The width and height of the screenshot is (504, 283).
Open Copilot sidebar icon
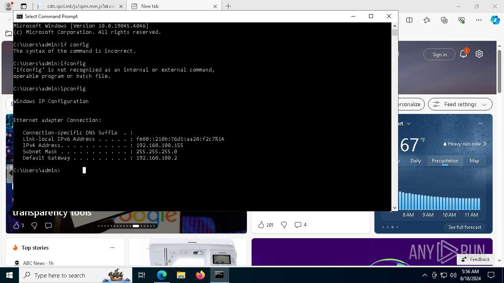pos(495,20)
